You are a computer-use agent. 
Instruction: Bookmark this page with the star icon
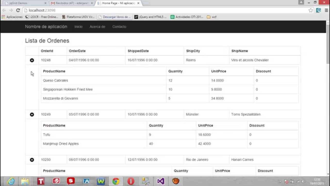coord(311,10)
